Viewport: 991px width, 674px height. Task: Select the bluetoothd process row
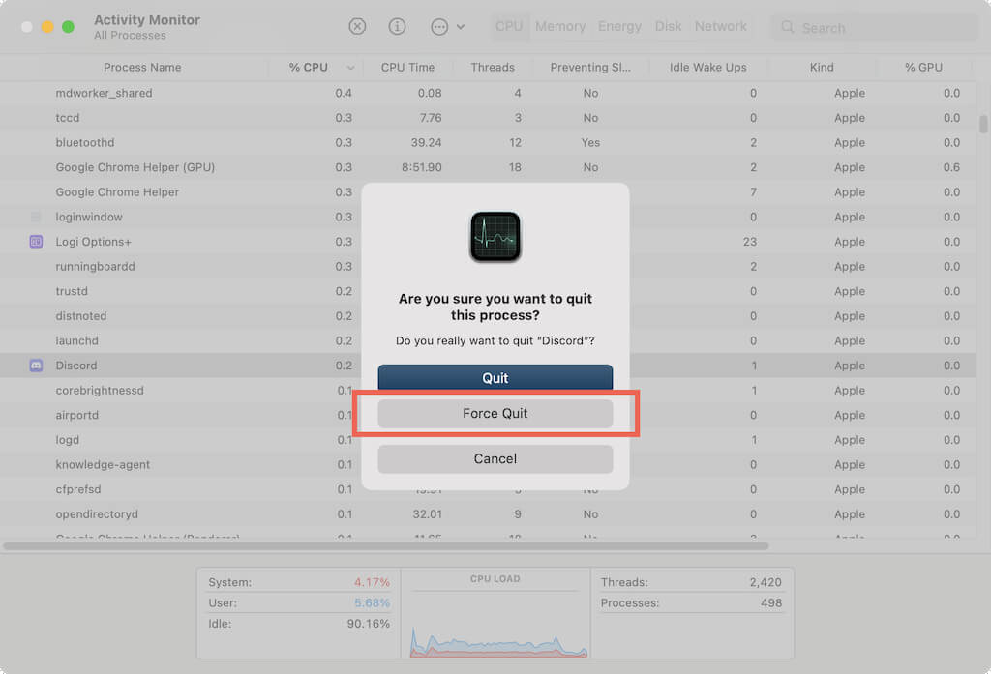click(x=488, y=142)
